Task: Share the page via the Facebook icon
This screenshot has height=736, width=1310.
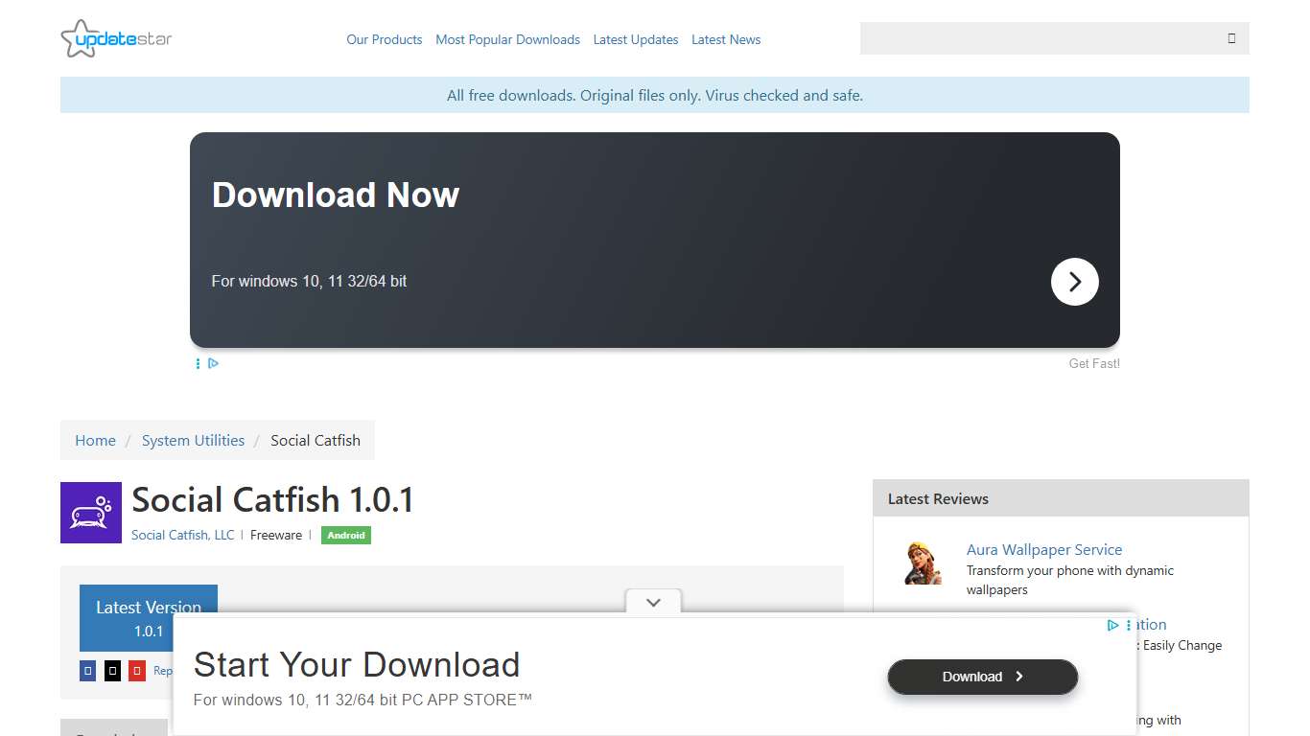Action: point(87,671)
